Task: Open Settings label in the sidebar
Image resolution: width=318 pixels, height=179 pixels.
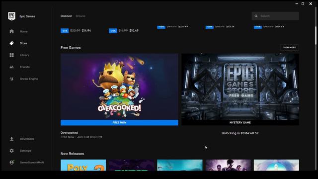Action: (25, 151)
